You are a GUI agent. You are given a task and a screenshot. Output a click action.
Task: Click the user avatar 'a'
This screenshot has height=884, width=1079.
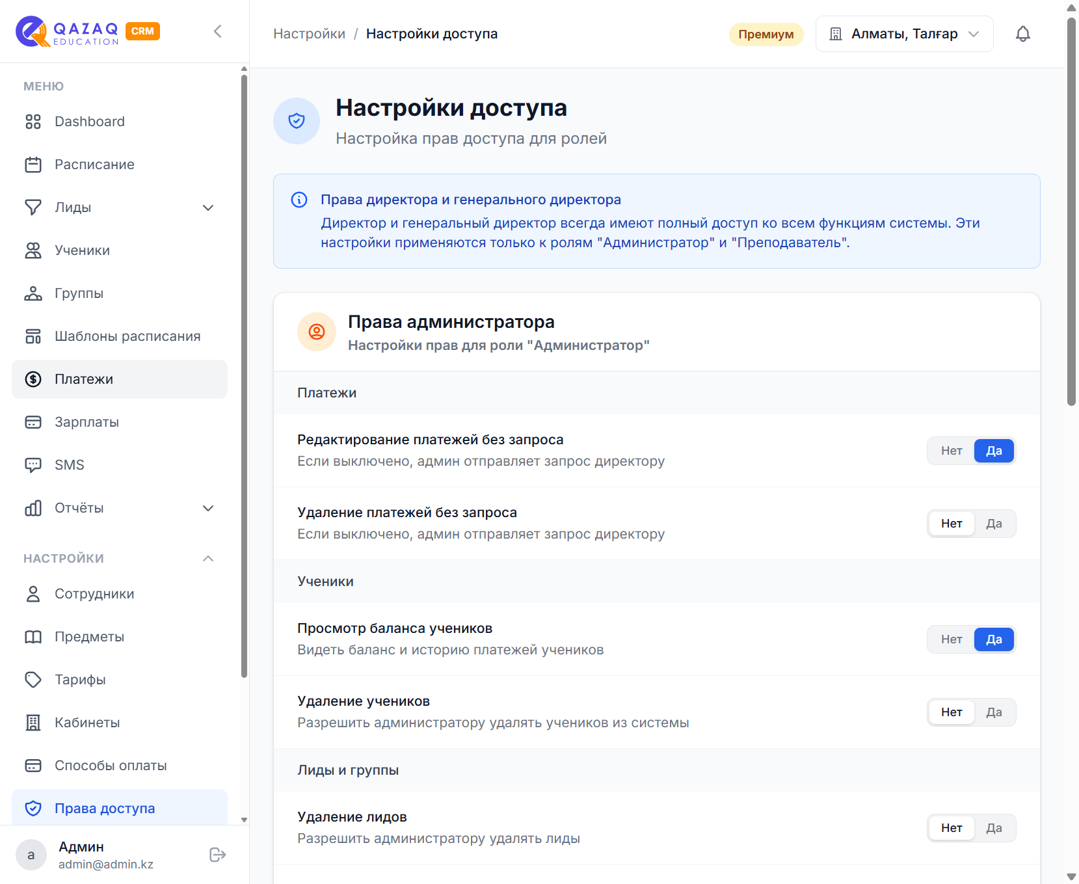(31, 855)
